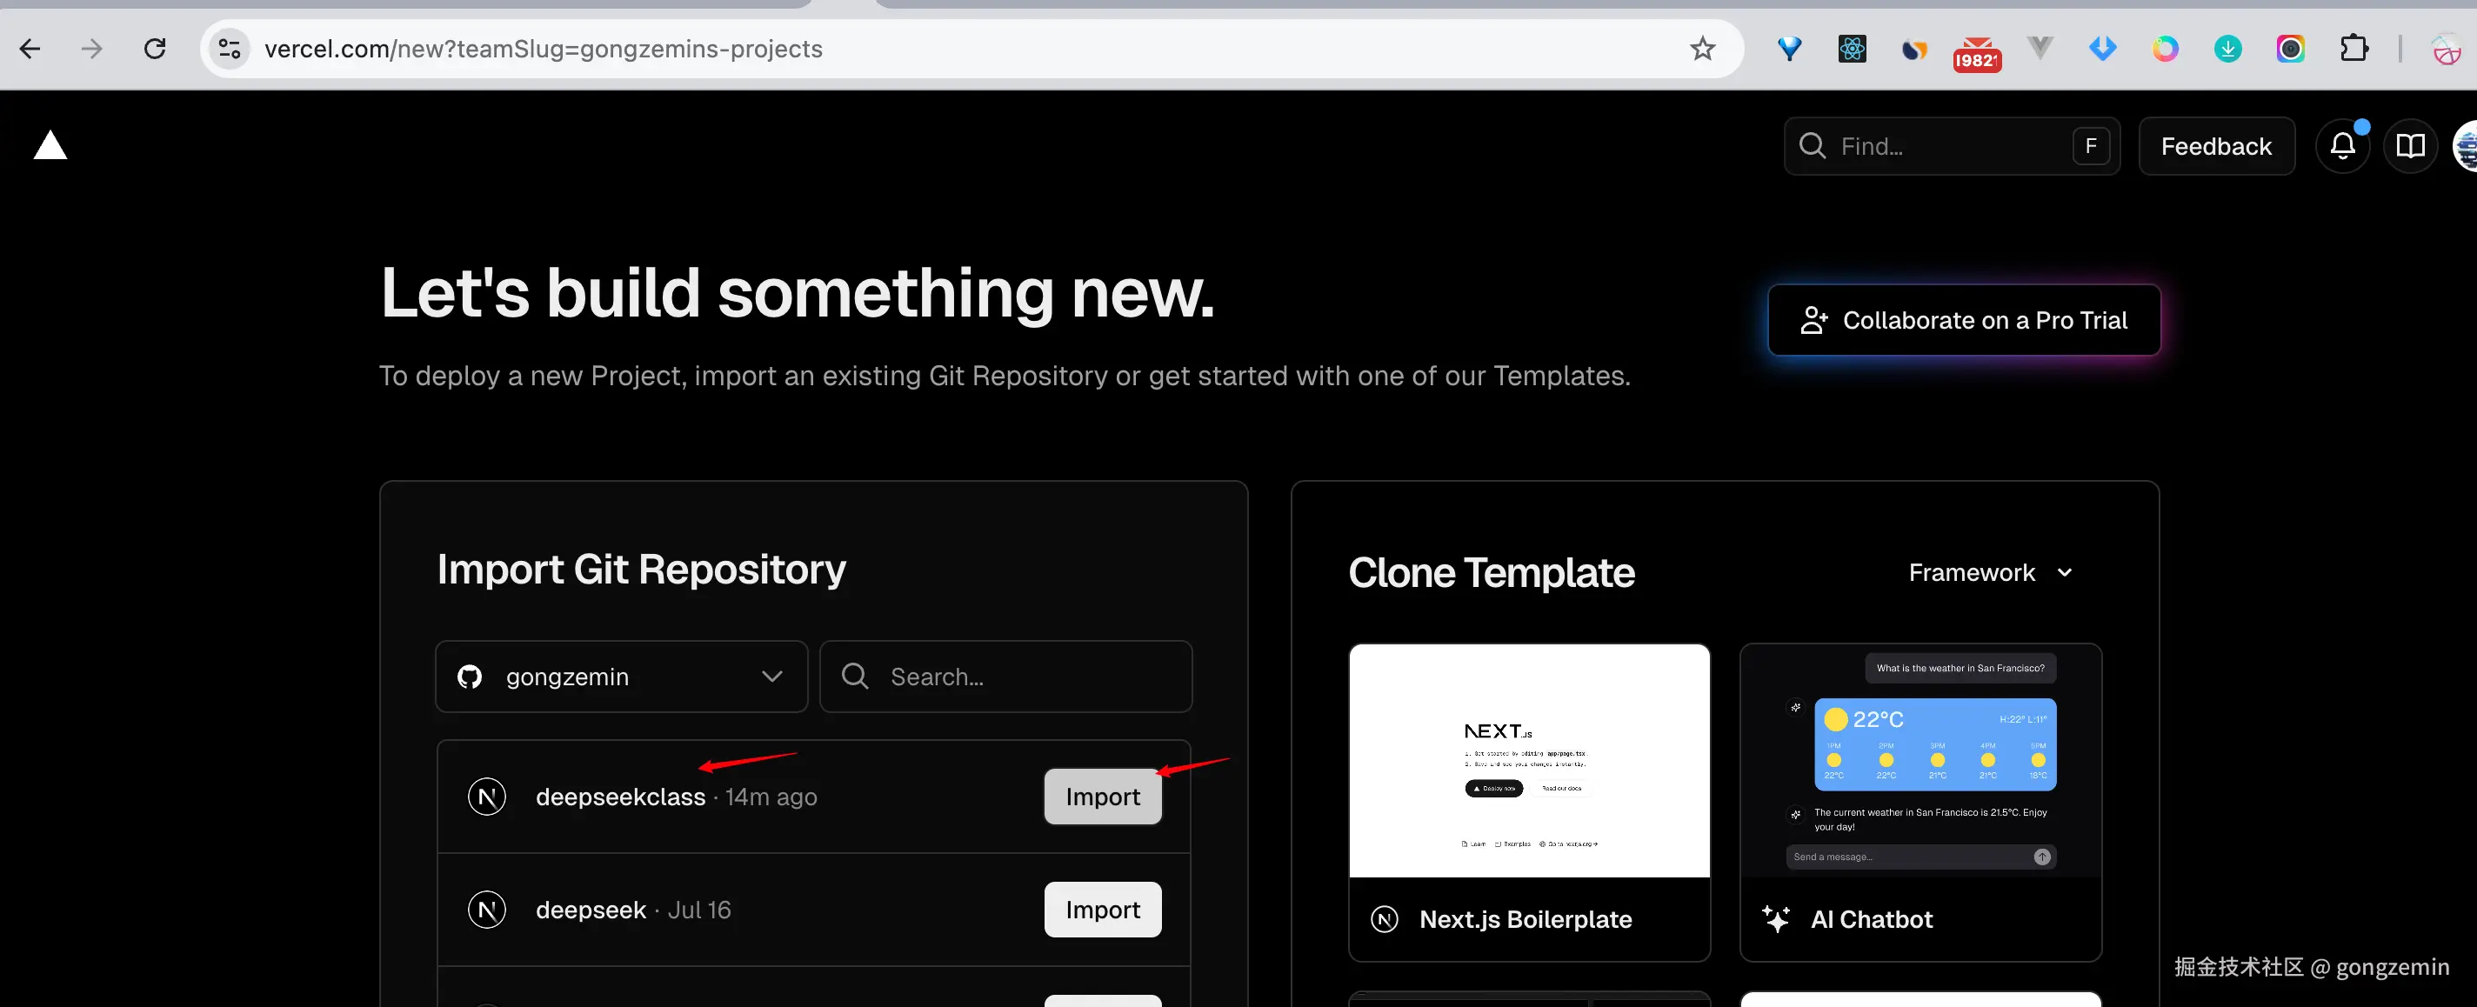The image size is (2477, 1007).
Task: Go back to previous page
Action: coord(30,49)
